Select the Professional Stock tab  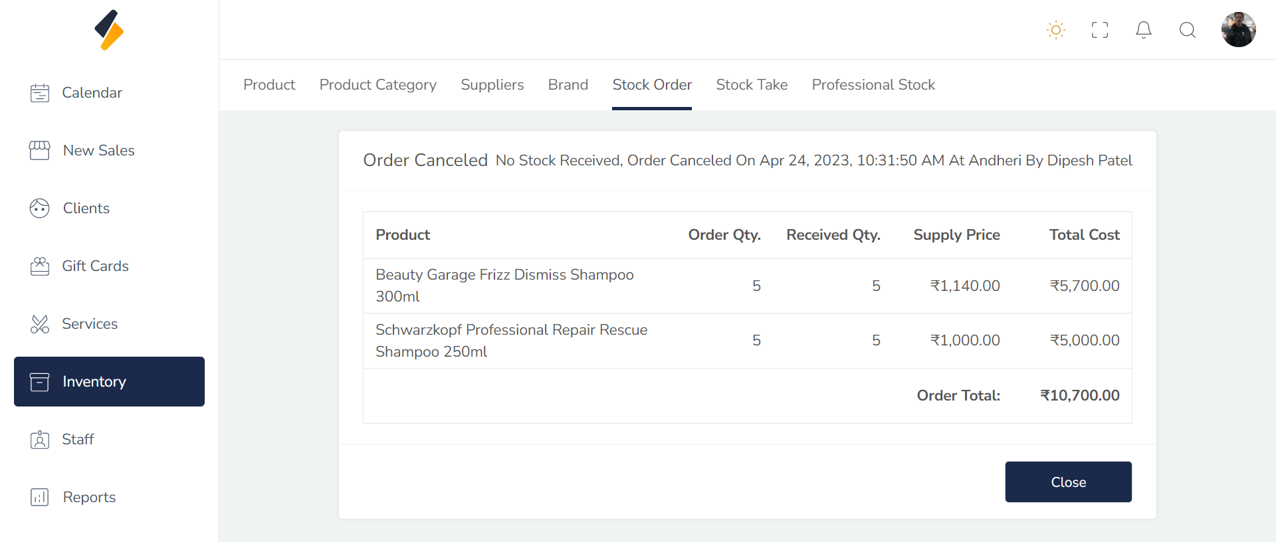[x=873, y=85]
